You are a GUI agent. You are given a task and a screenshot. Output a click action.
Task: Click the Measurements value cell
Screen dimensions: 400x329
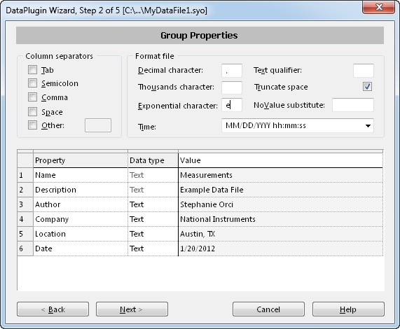281,175
